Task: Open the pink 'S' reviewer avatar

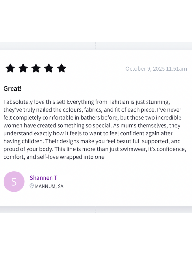Action: [x=14, y=181]
